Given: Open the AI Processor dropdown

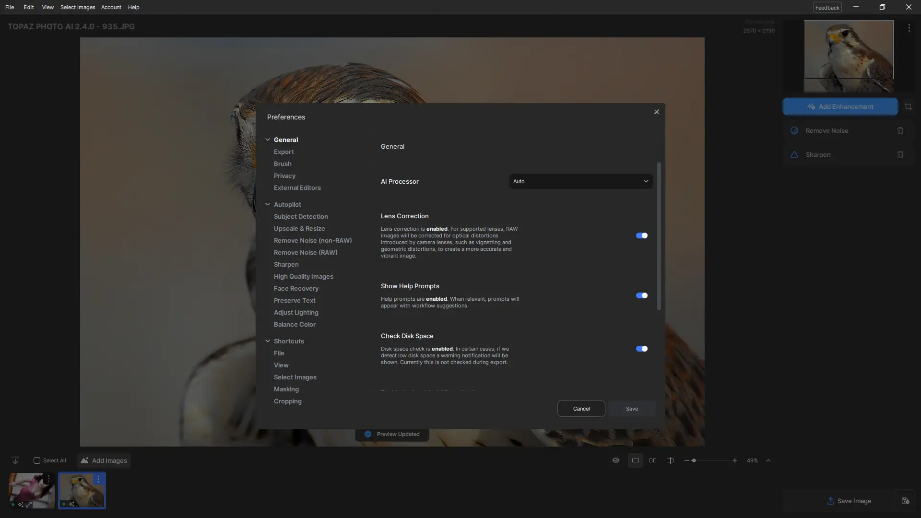Looking at the screenshot, I should coord(580,181).
